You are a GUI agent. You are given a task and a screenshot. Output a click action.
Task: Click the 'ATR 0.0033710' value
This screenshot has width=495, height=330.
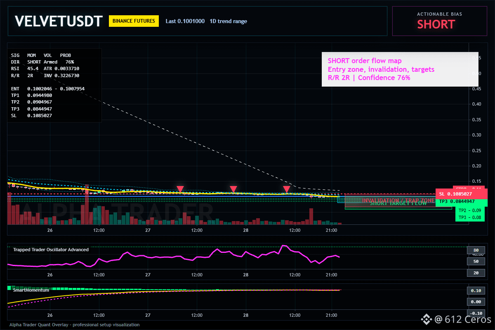tap(61, 68)
